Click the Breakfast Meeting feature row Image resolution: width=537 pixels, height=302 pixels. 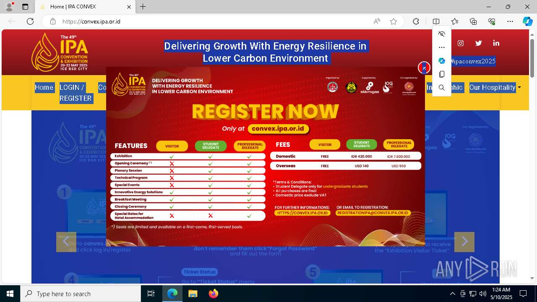[x=188, y=199]
